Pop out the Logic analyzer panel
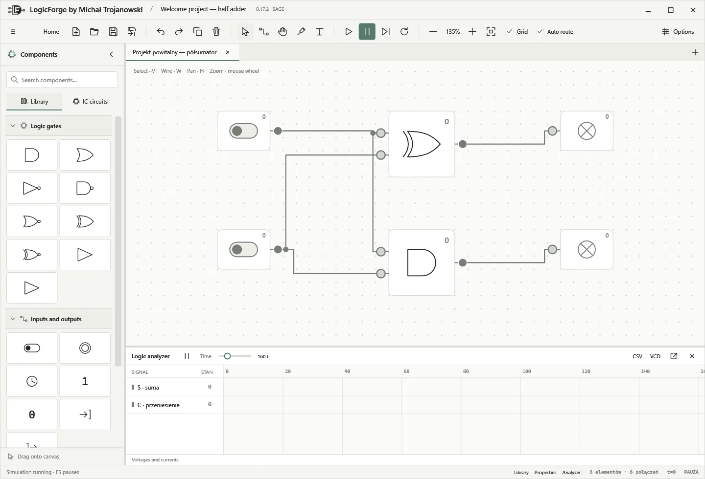Screen dimensions: 705x479 (x=674, y=356)
